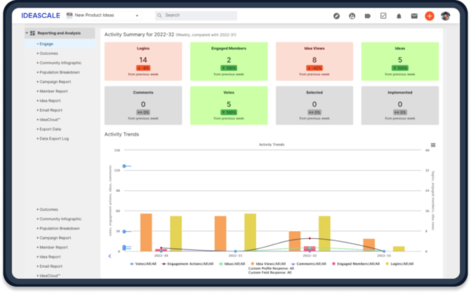The image size is (471, 293).
Task: Toggle Engaged Members series in legend
Action: (356, 264)
